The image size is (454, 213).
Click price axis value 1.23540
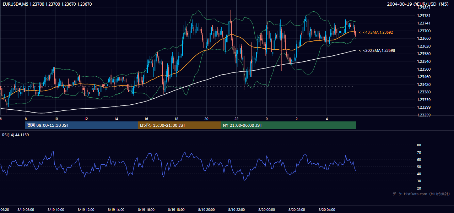(423, 61)
